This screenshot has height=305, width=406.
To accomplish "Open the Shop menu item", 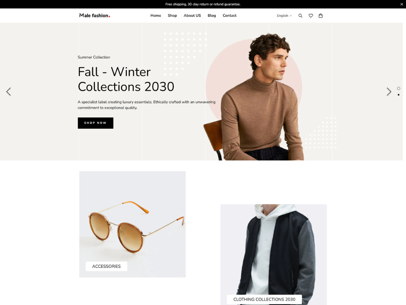I will pos(172,15).
